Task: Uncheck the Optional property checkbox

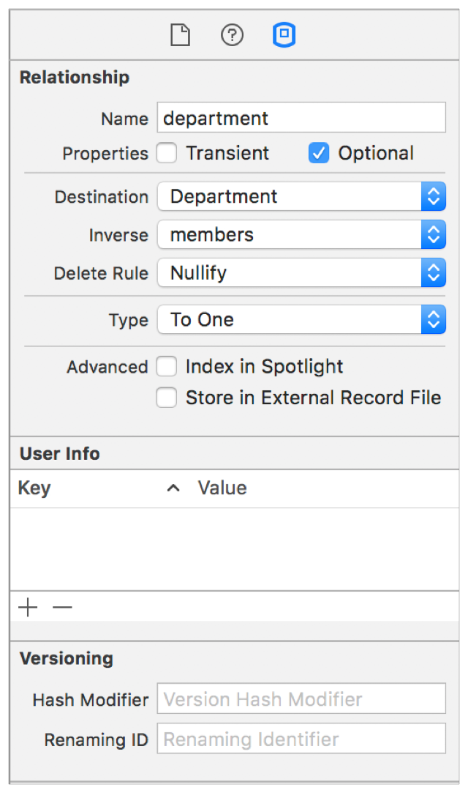Action: click(x=319, y=154)
